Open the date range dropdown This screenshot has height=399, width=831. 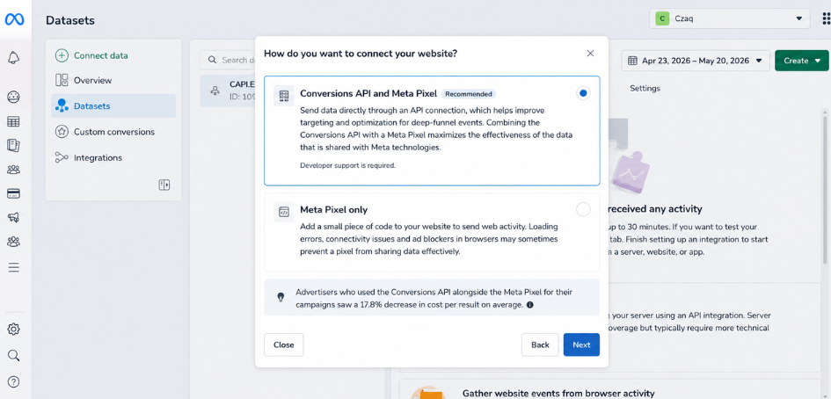point(696,61)
